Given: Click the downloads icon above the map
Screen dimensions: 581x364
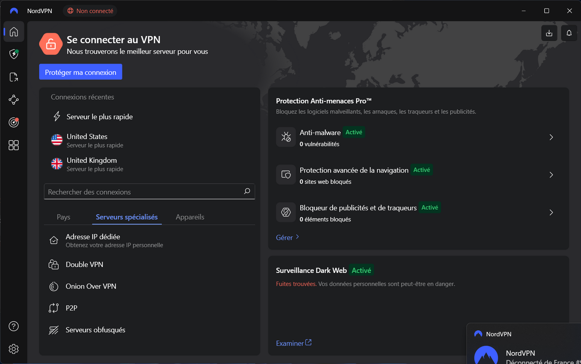Looking at the screenshot, I should (x=549, y=33).
